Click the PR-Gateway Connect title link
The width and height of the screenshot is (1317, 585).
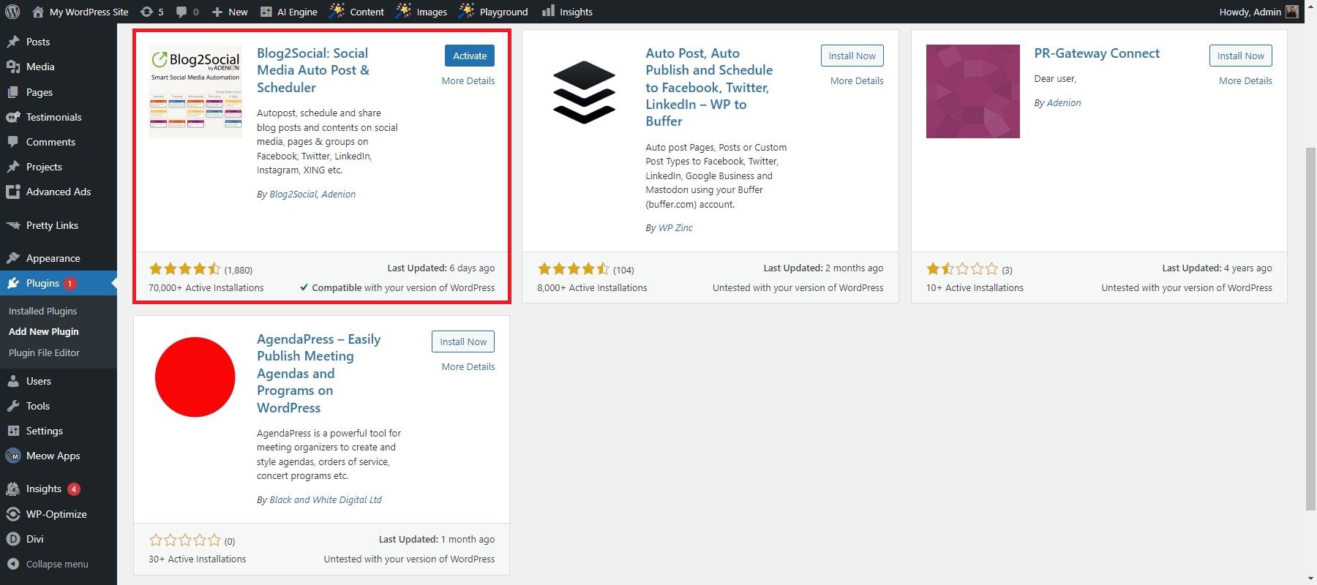[x=1097, y=53]
